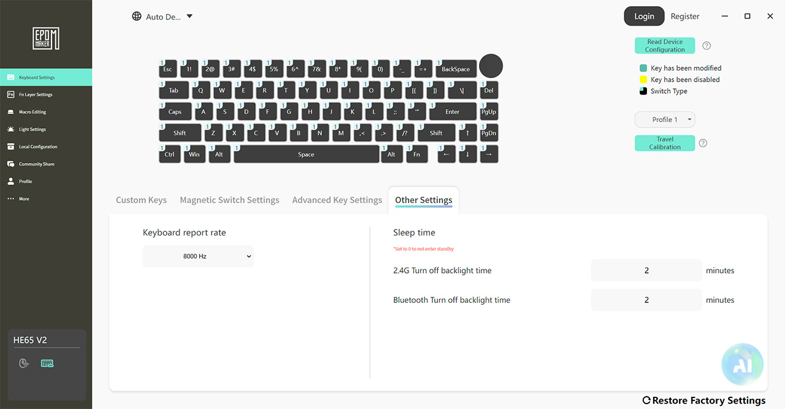The width and height of the screenshot is (785, 409).
Task: Select the BackSpace key on keyboard layout
Action: click(455, 69)
